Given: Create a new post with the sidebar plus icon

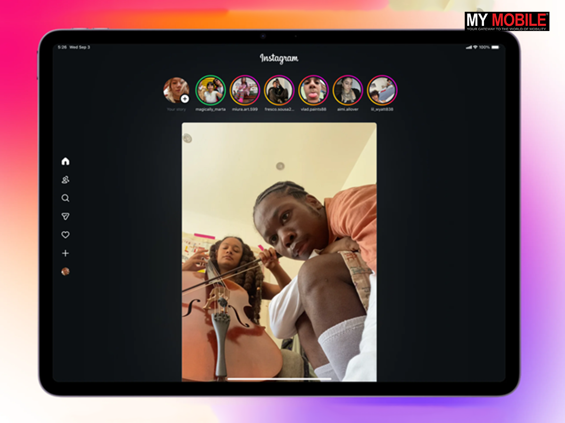Looking at the screenshot, I should tap(65, 253).
